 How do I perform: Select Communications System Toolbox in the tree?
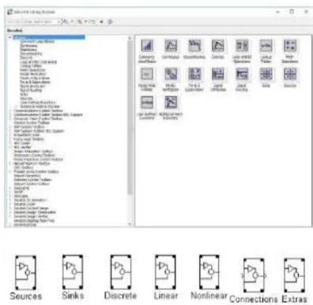pyautogui.click(x=38, y=111)
